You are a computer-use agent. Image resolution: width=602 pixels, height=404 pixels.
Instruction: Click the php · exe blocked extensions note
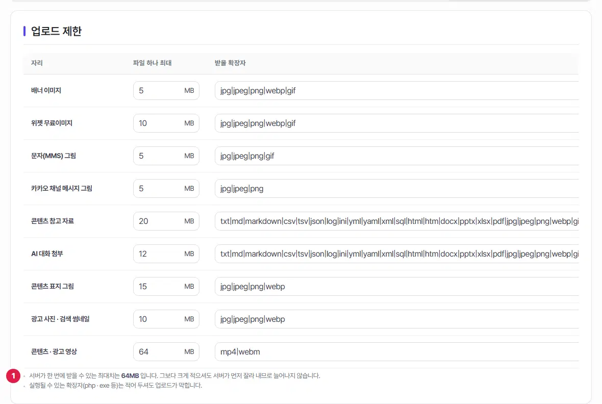pos(116,385)
